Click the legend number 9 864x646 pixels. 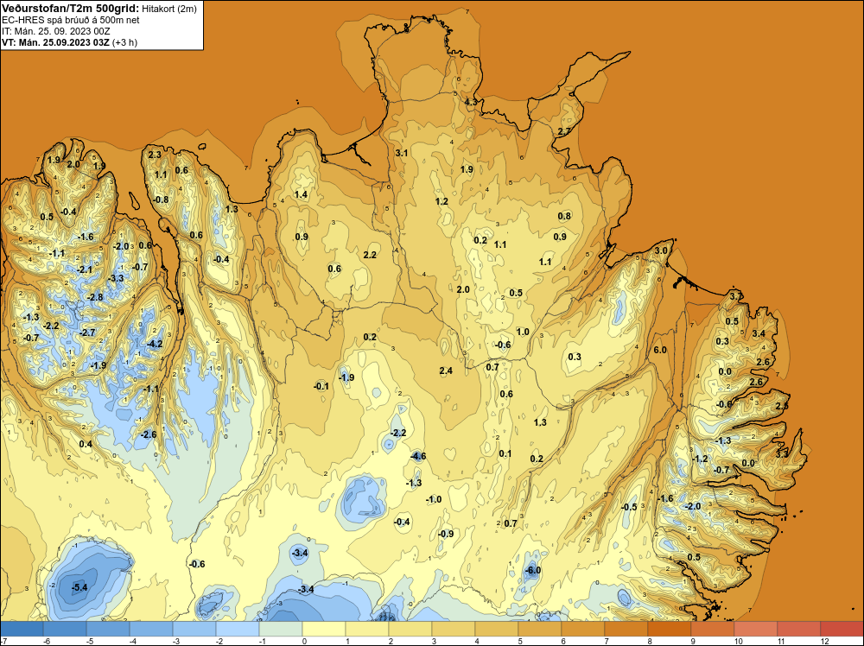click(693, 642)
